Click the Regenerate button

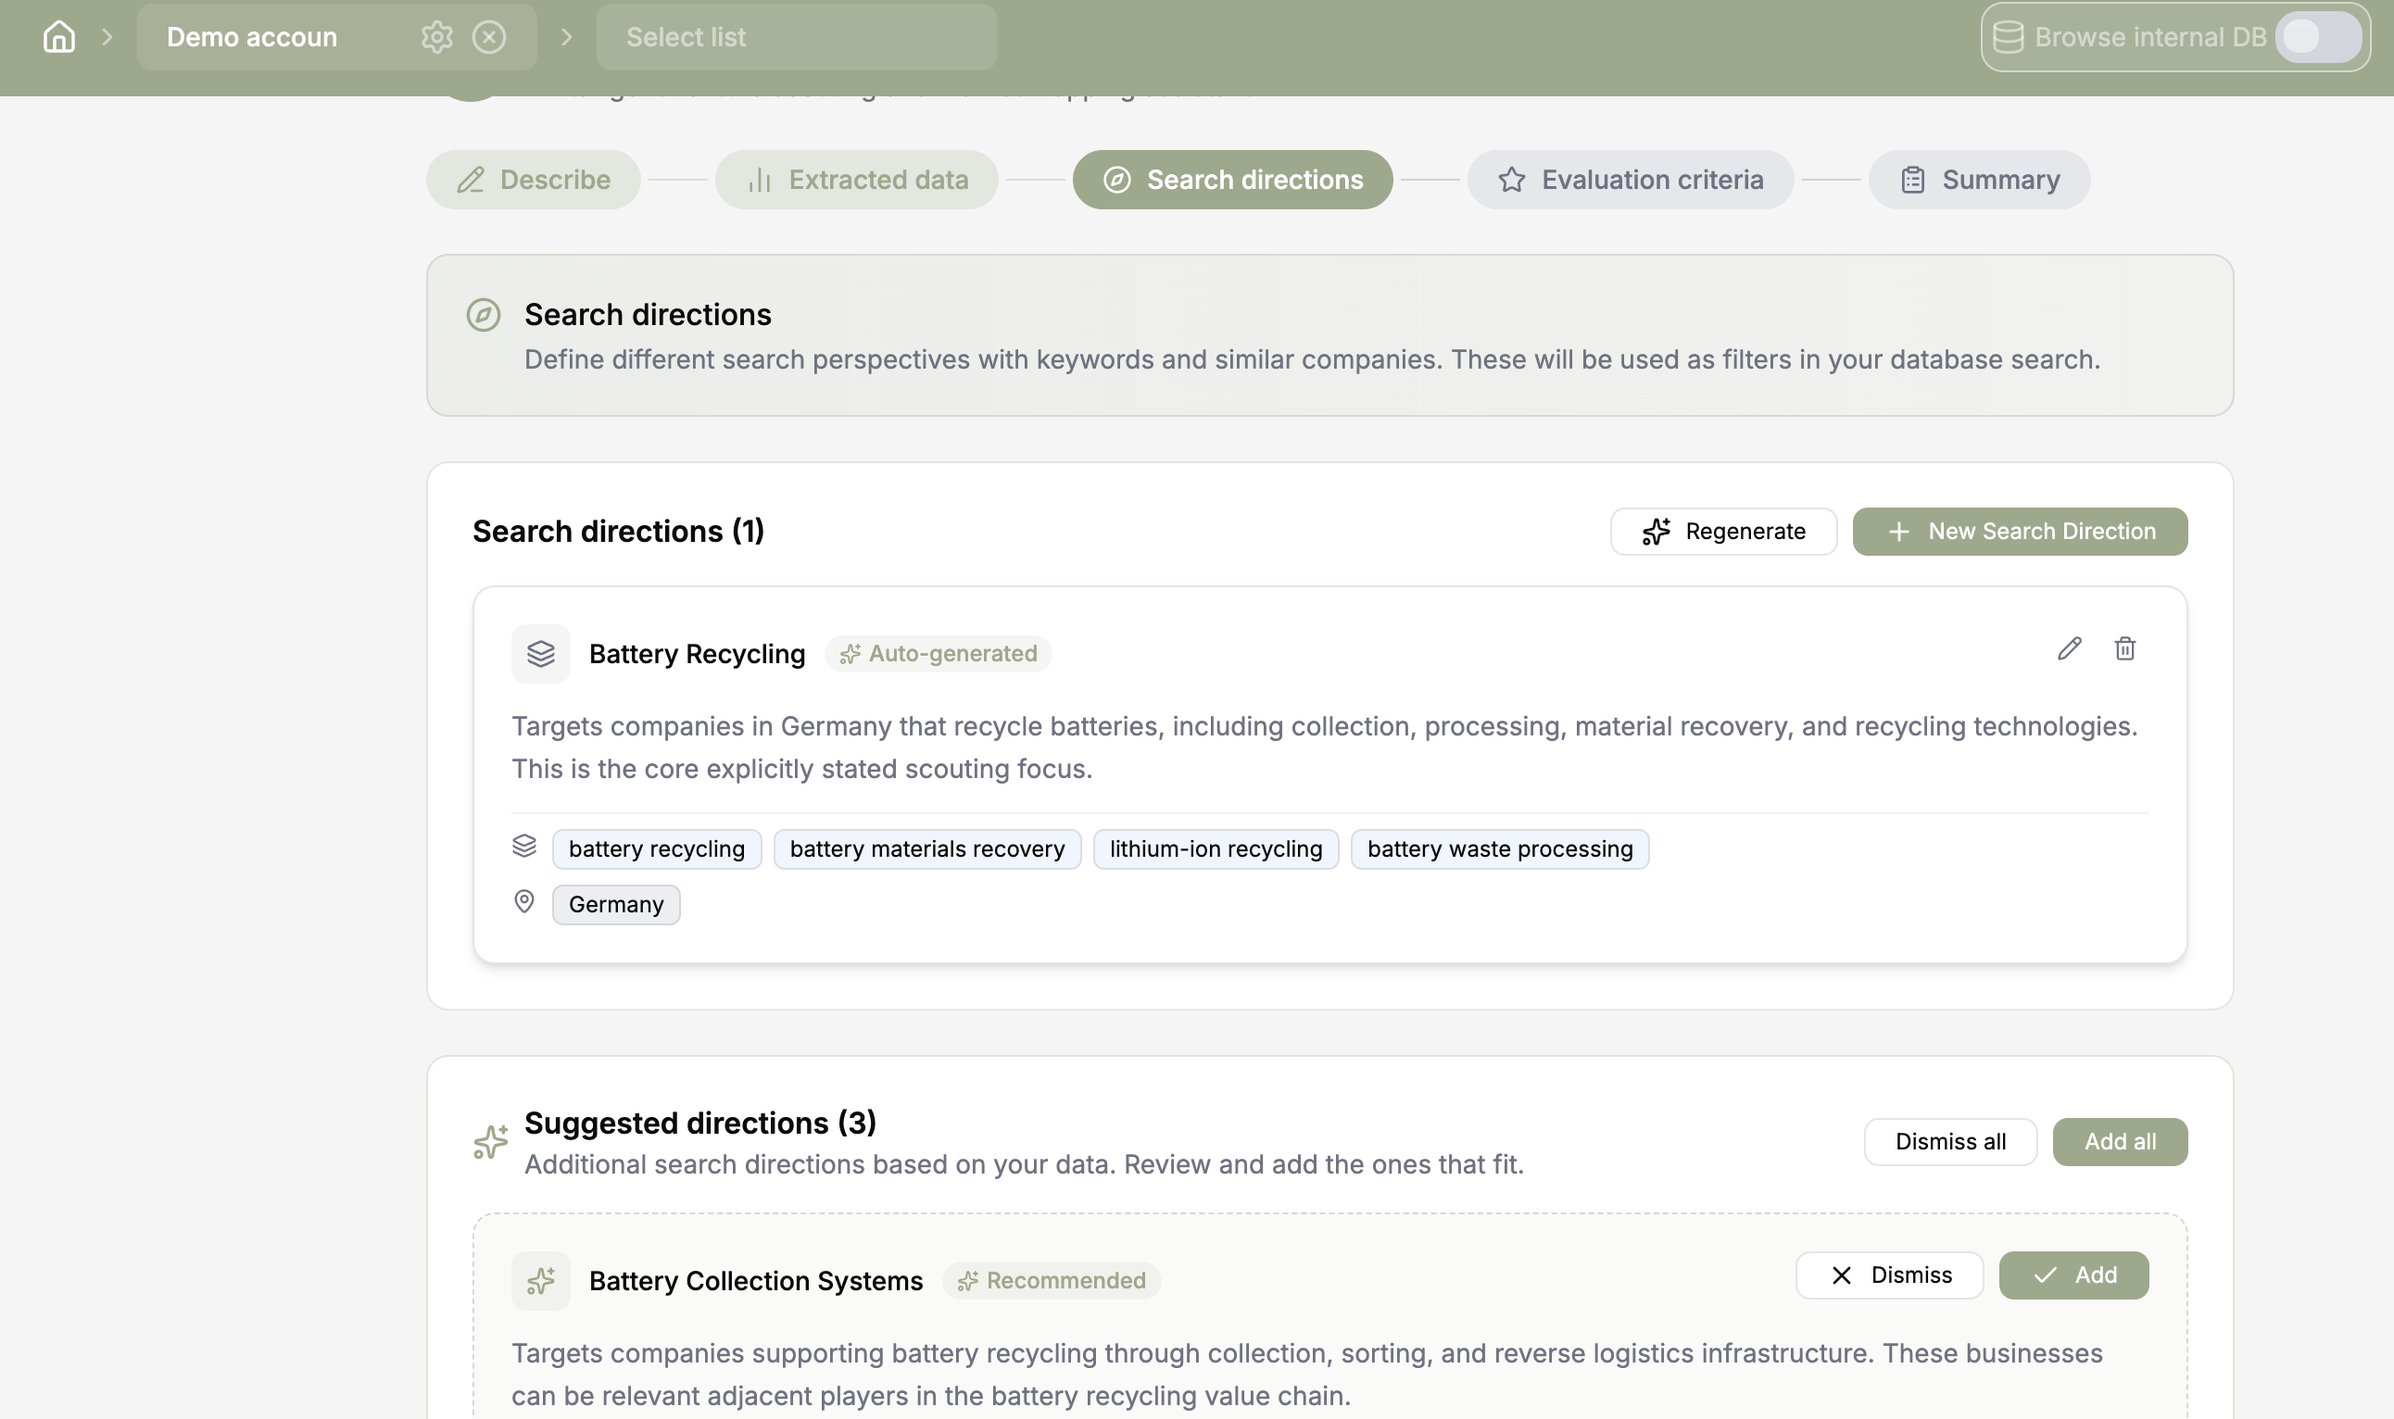pyautogui.click(x=1722, y=532)
